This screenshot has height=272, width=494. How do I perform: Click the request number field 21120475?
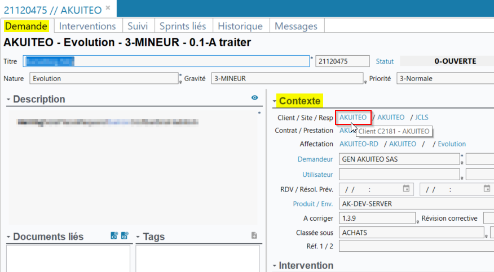coord(342,61)
